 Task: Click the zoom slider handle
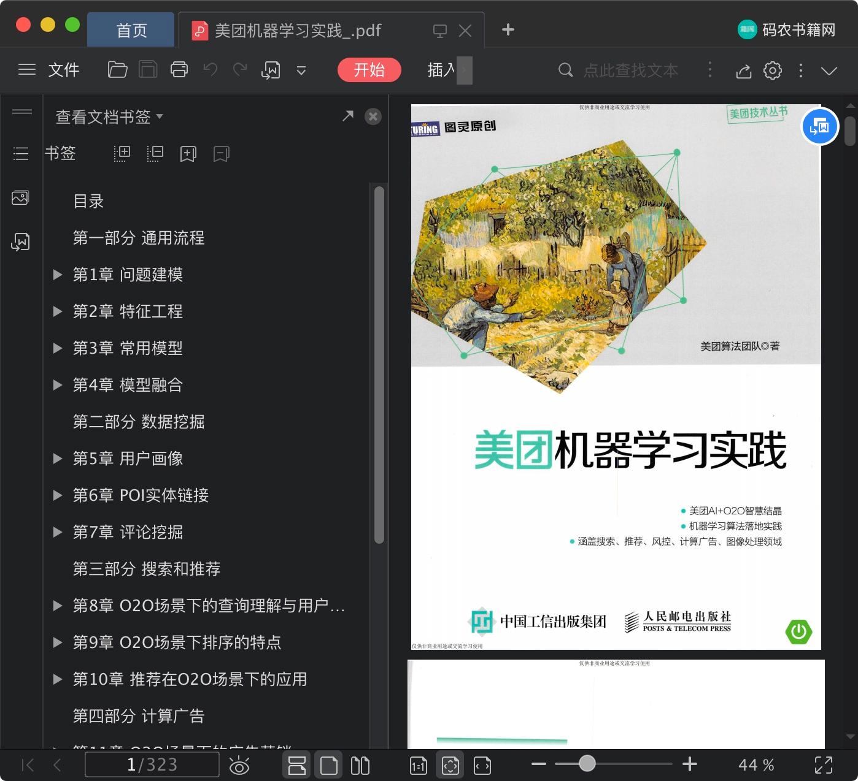coord(587,763)
